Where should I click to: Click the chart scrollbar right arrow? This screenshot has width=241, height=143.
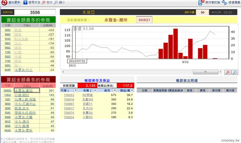[x=220, y=72]
